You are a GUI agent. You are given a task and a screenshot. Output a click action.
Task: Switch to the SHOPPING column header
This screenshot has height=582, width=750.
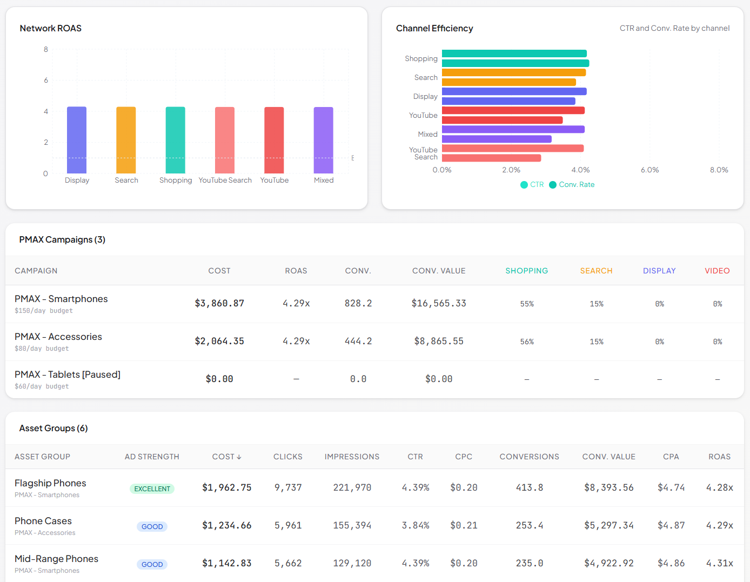tap(527, 270)
